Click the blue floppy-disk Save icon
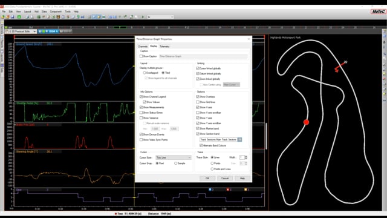 (x=12, y=17)
